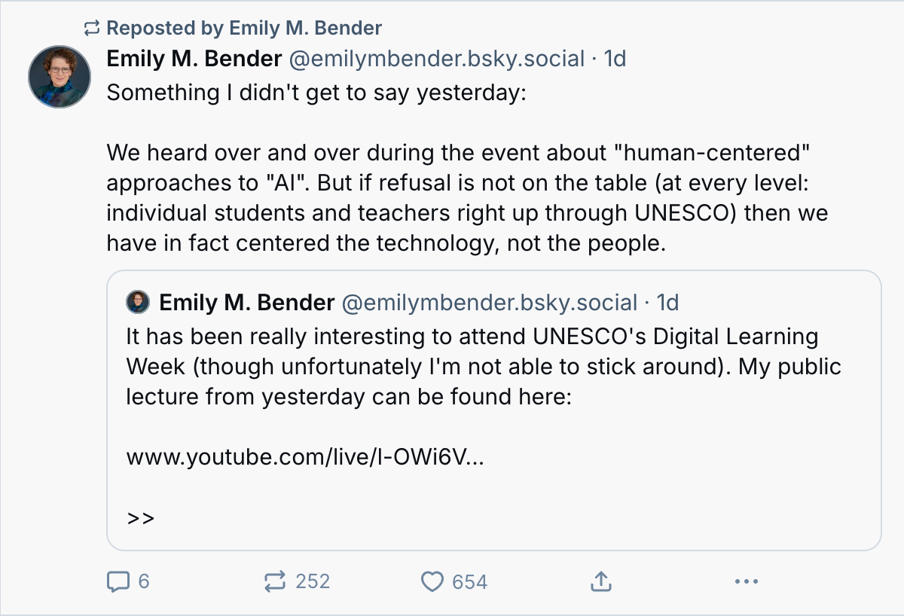This screenshot has width=904, height=616.
Task: Click the share (upload arrow) icon
Action: coord(600,581)
